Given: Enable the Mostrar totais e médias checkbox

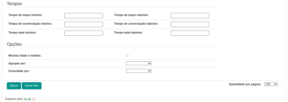Looking at the screenshot, I should [127, 55].
